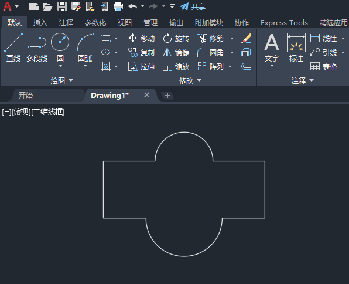Open the Linear (线性) dimension dropdown

pos(343,38)
